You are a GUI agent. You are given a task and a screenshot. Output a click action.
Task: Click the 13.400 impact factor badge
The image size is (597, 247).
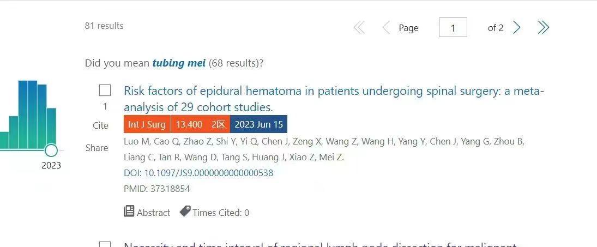(189, 124)
